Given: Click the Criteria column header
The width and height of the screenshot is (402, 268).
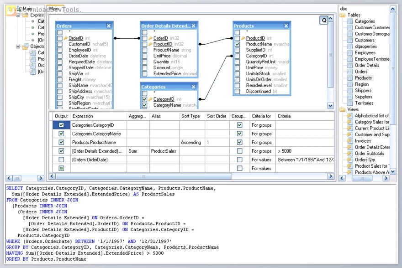Looking at the screenshot, I should coord(305,116).
